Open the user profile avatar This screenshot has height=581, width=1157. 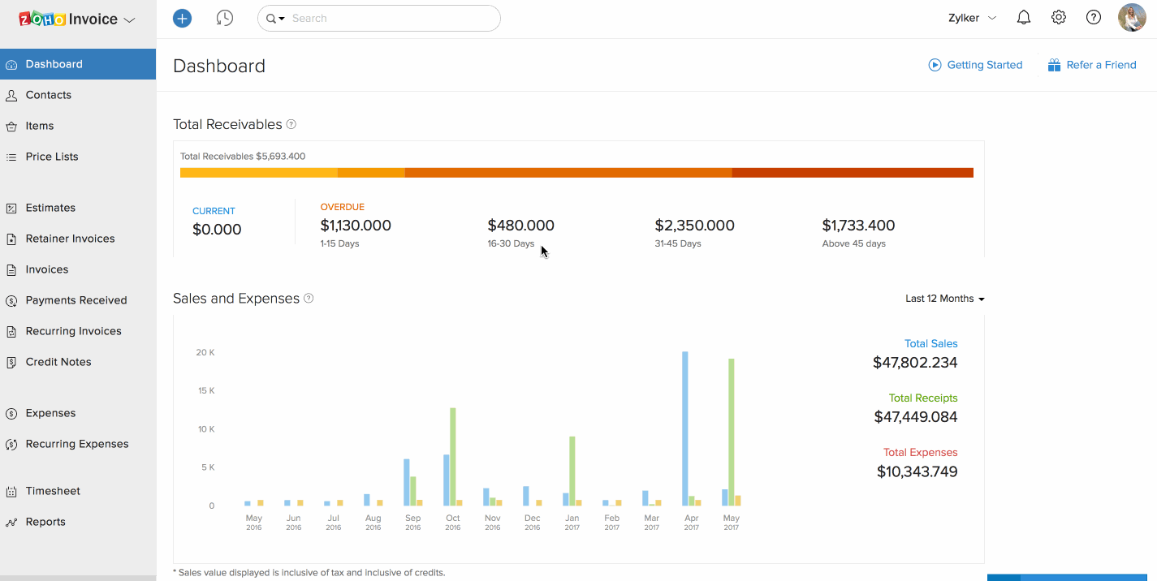(x=1132, y=18)
